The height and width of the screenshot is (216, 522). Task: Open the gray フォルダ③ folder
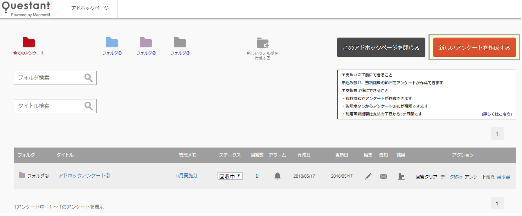pyautogui.click(x=180, y=42)
